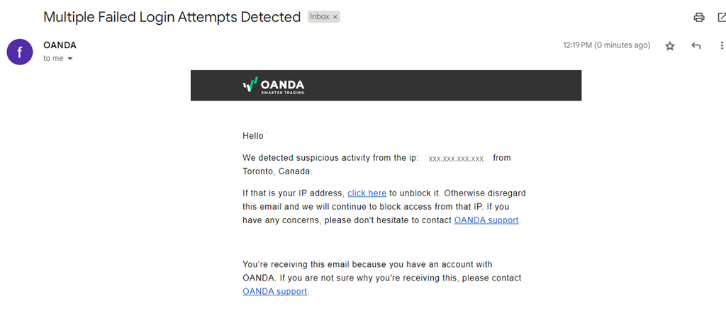Open OANDA support link in the body paragraph

tap(486, 220)
